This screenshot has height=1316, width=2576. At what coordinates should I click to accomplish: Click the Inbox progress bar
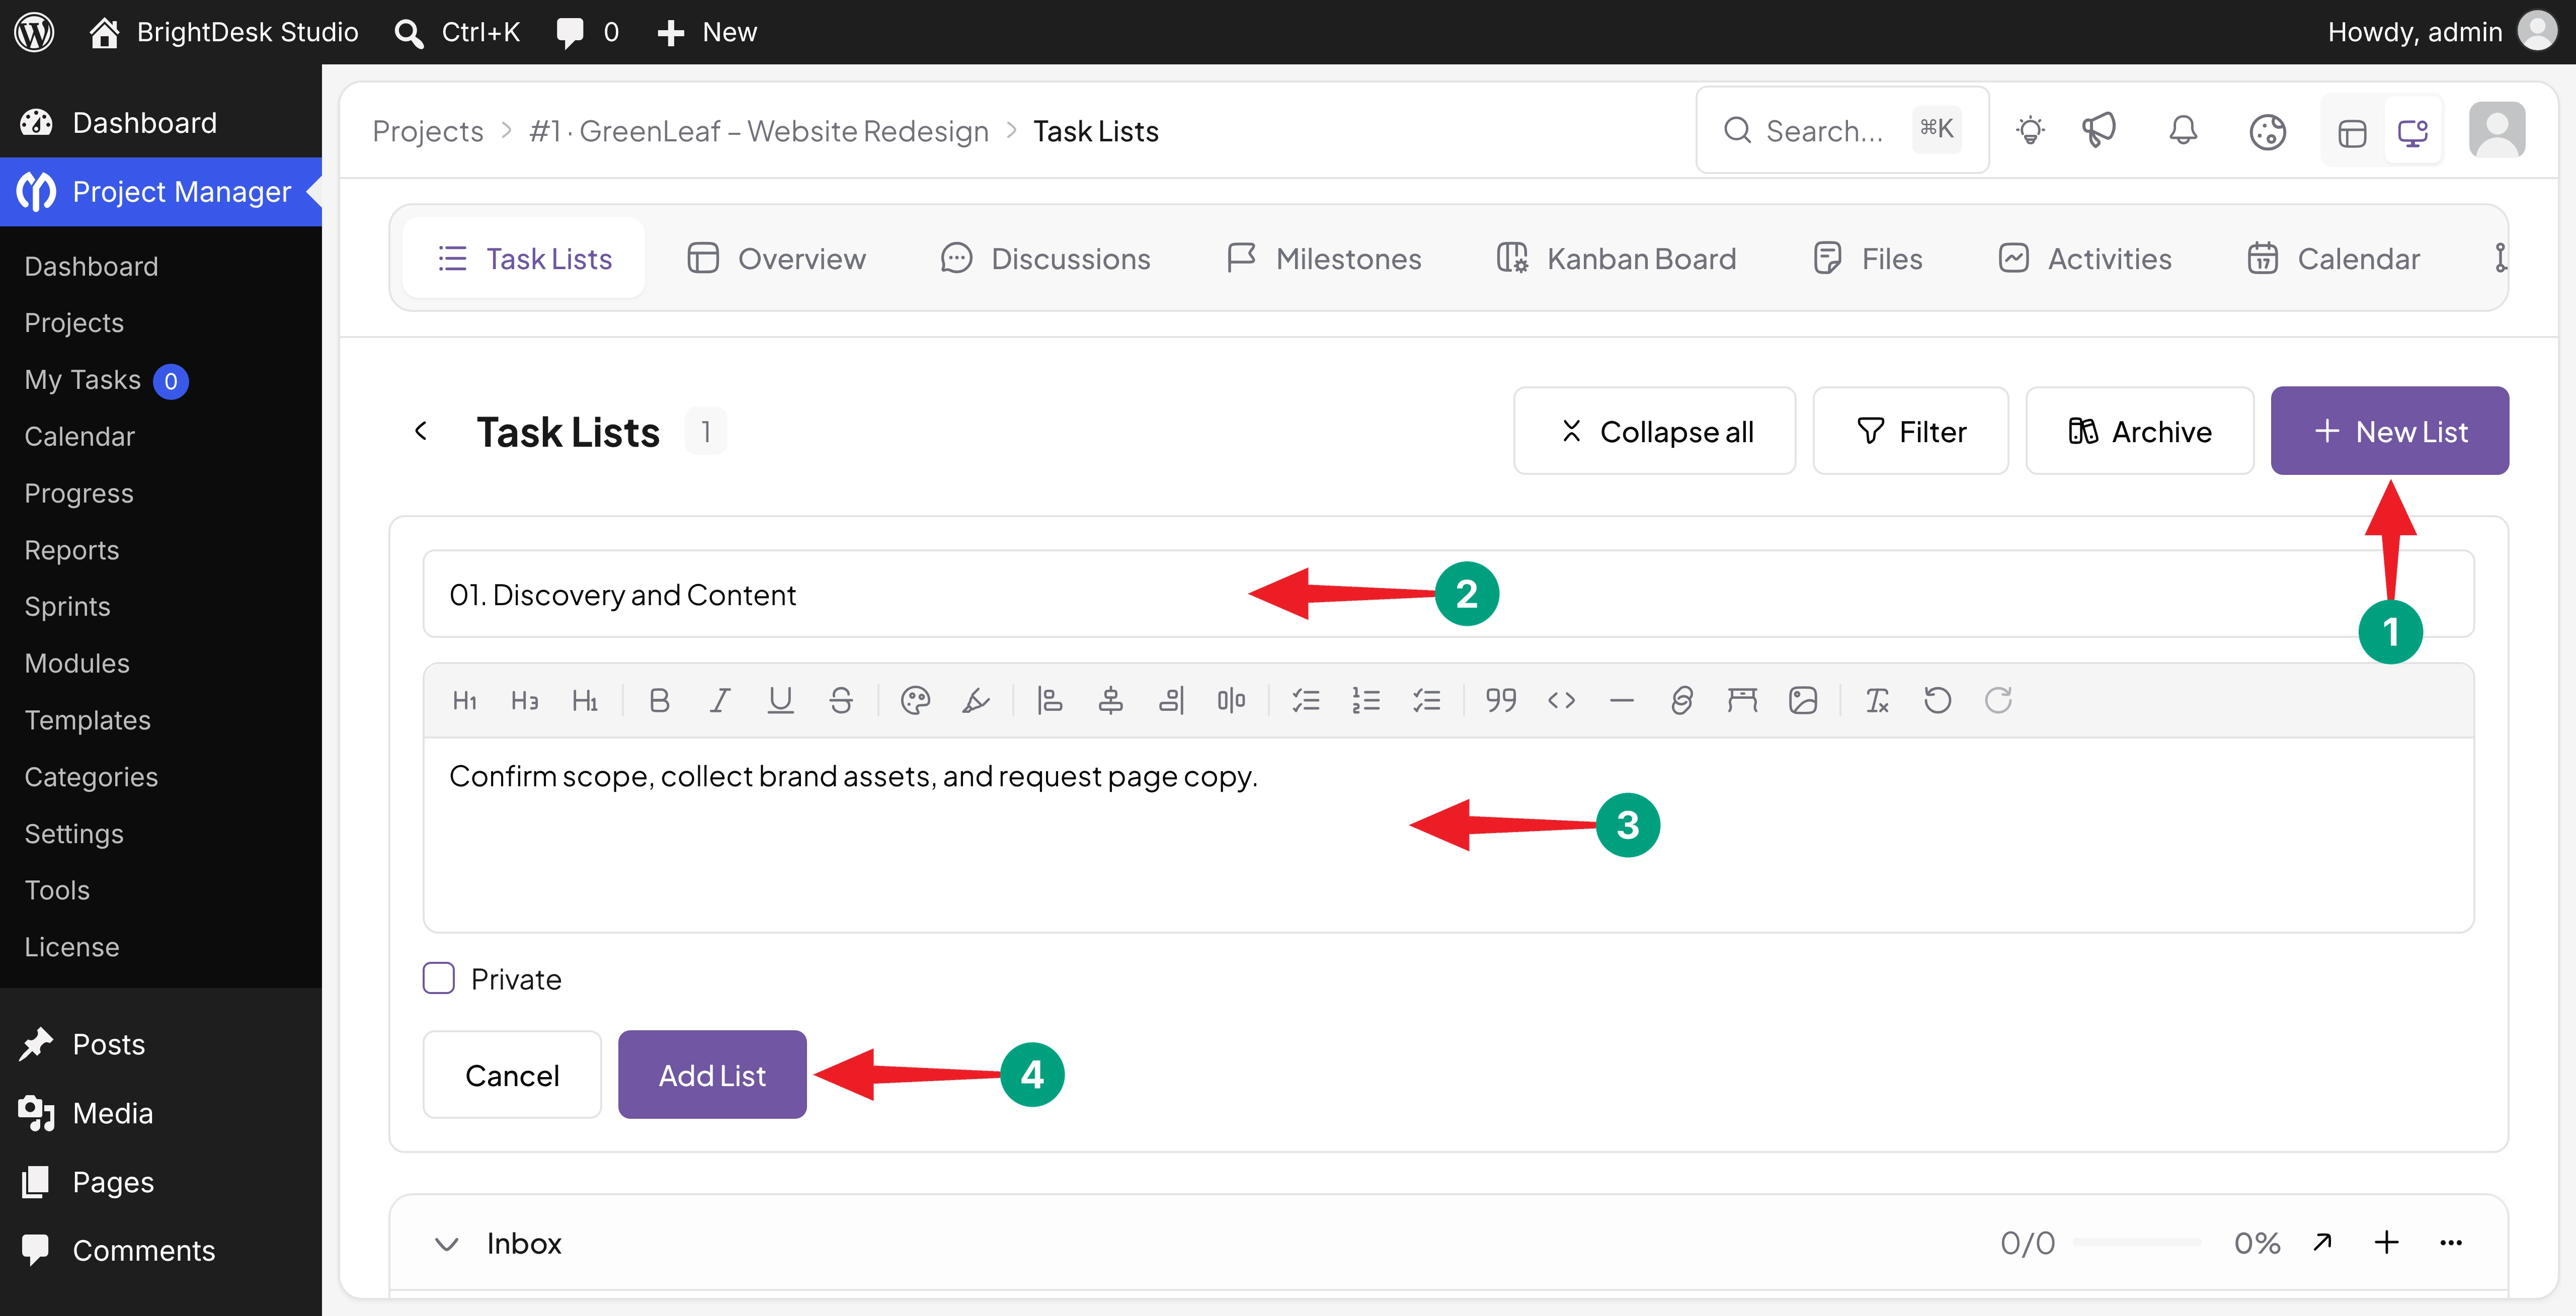pos(2136,1243)
